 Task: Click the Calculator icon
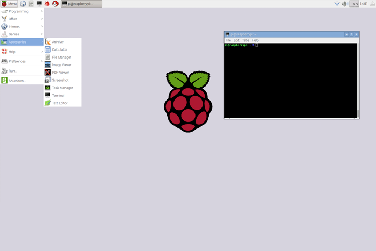point(48,49)
